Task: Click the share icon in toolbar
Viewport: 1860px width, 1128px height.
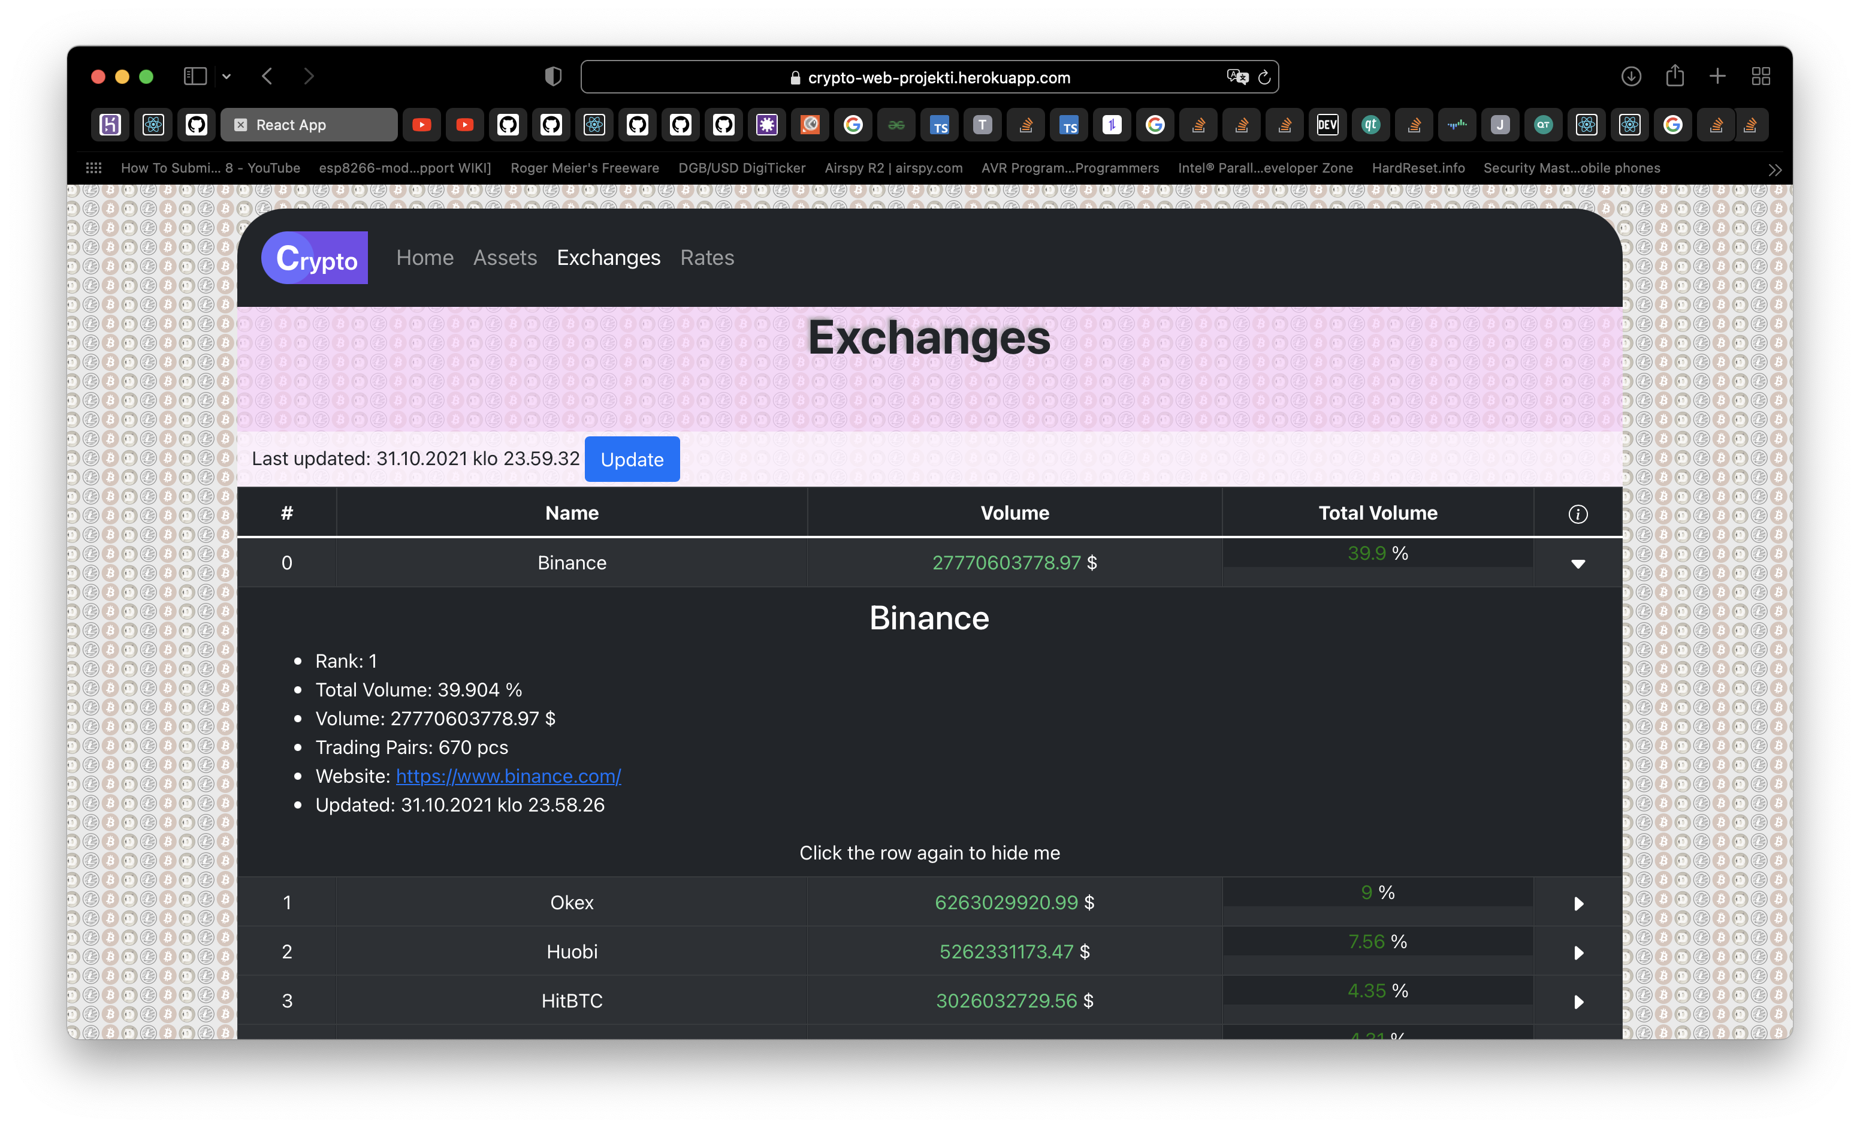Action: pyautogui.click(x=1674, y=76)
